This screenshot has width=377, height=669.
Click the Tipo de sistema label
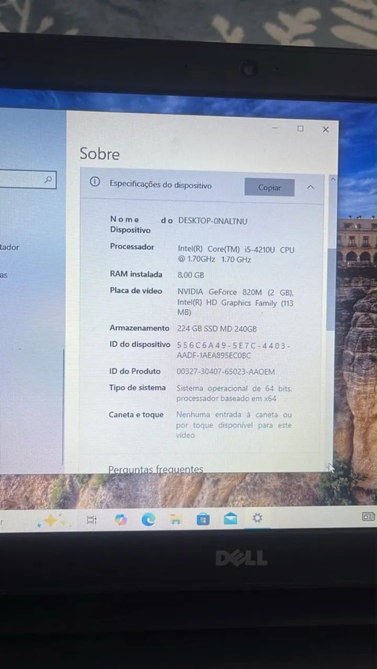click(x=137, y=387)
